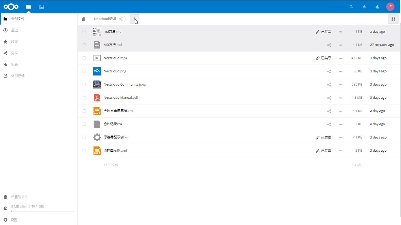The width and height of the screenshot is (401, 225).
Task: Open the search magnifier in header
Action: (351, 7)
